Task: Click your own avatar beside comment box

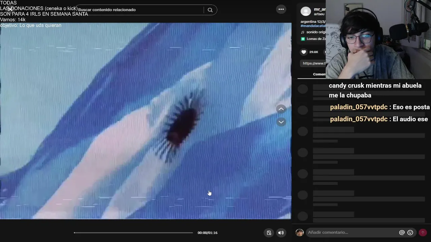Action: (300, 233)
